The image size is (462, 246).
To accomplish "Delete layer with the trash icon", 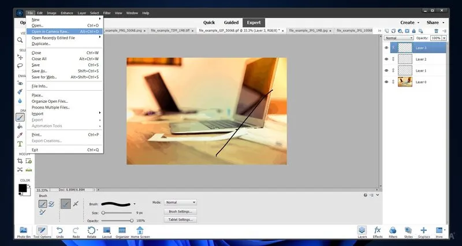I will (437, 31).
